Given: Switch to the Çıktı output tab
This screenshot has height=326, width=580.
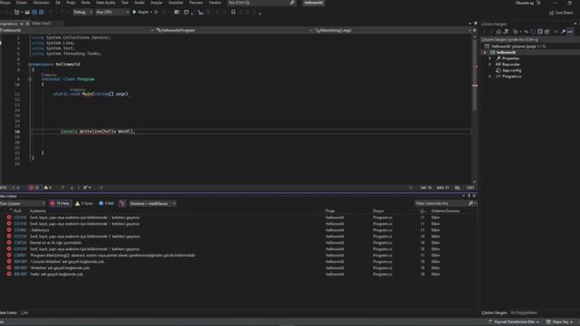Looking at the screenshot, I should tap(24, 313).
